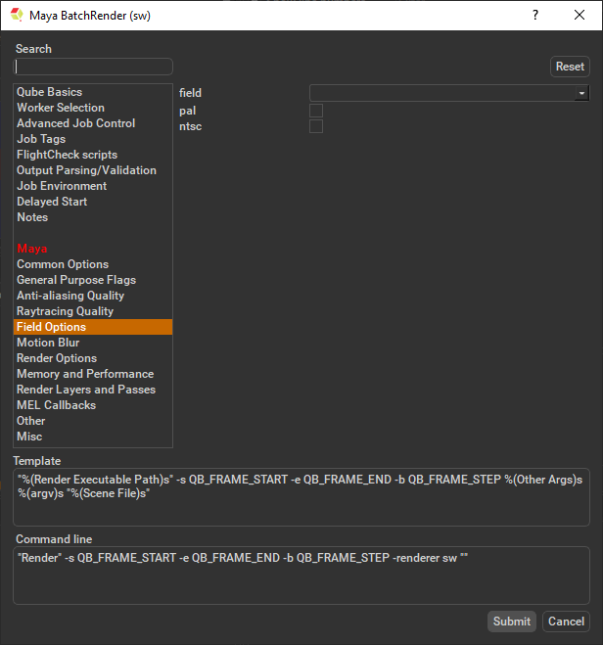This screenshot has width=603, height=645.
Task: Open Motion Blur options
Action: coord(48,343)
